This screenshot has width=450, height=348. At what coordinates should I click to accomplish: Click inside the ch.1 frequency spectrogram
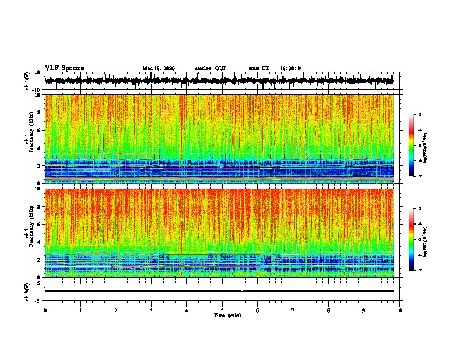pos(219,139)
